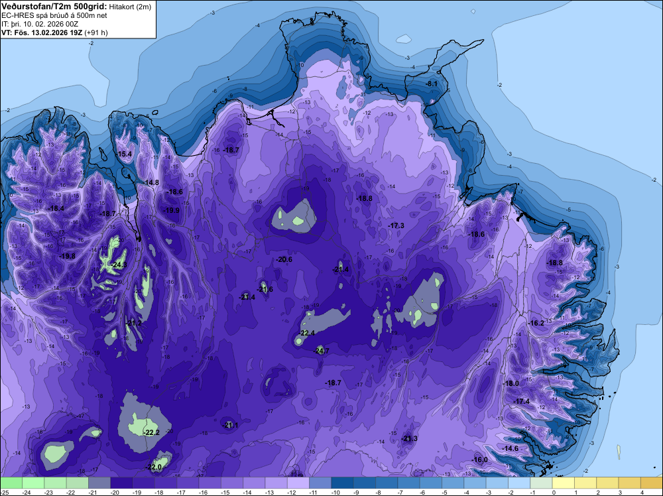Click the -8.1 temperature label
This screenshot has width=663, height=496.
point(432,84)
